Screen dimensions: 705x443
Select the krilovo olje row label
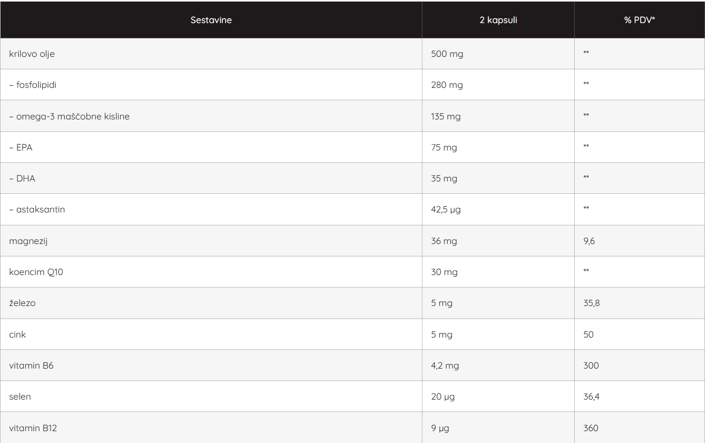32,54
